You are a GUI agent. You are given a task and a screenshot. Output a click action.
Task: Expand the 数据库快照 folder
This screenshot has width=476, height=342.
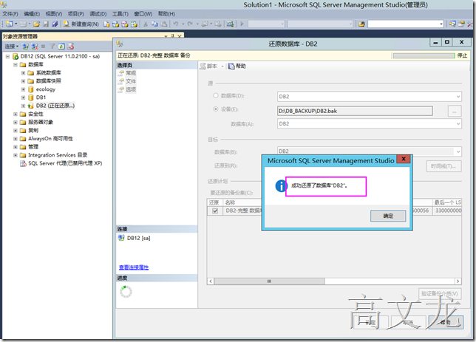click(x=23, y=81)
